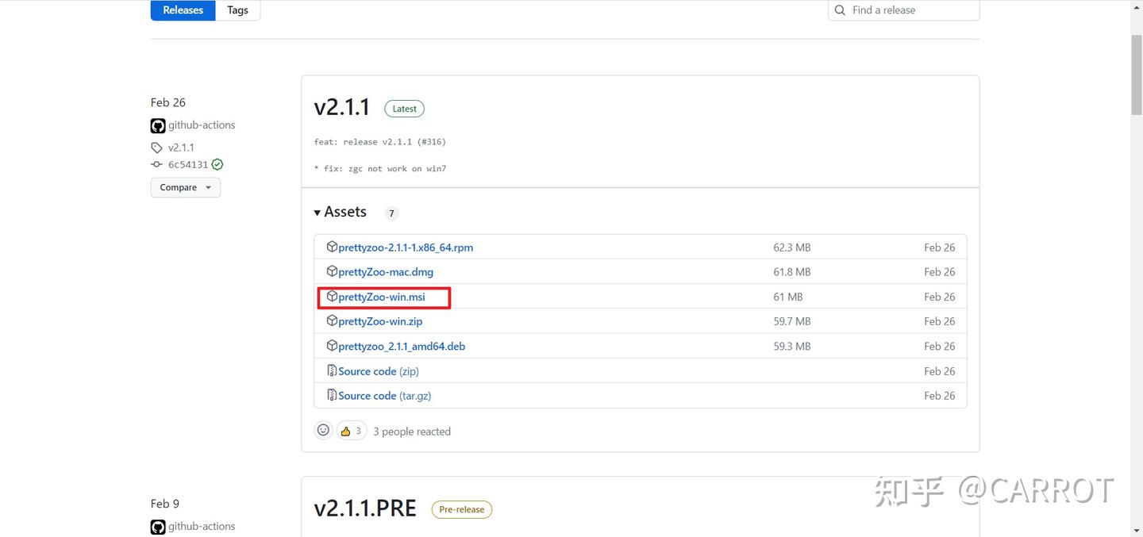Click '3 people reacted' text
The image size is (1143, 537).
(412, 432)
